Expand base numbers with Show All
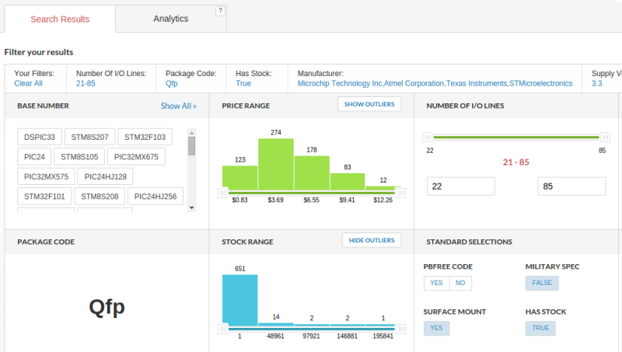 (178, 106)
